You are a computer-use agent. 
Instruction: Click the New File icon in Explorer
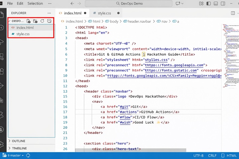pyautogui.click(x=29, y=21)
